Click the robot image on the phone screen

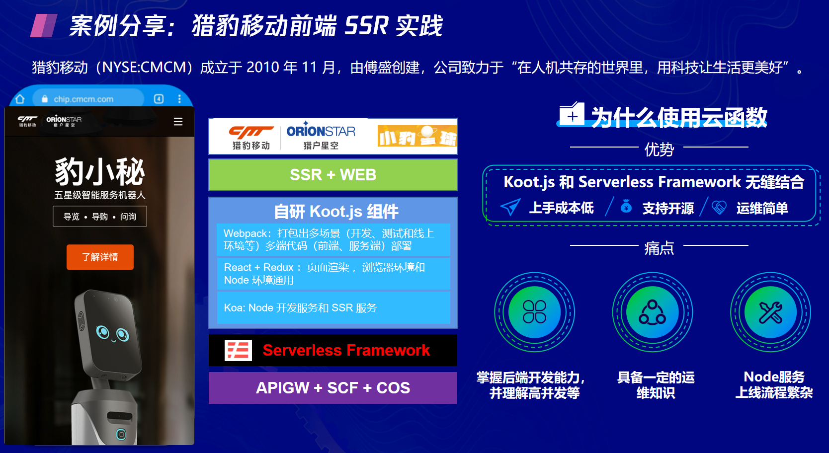tap(106, 367)
